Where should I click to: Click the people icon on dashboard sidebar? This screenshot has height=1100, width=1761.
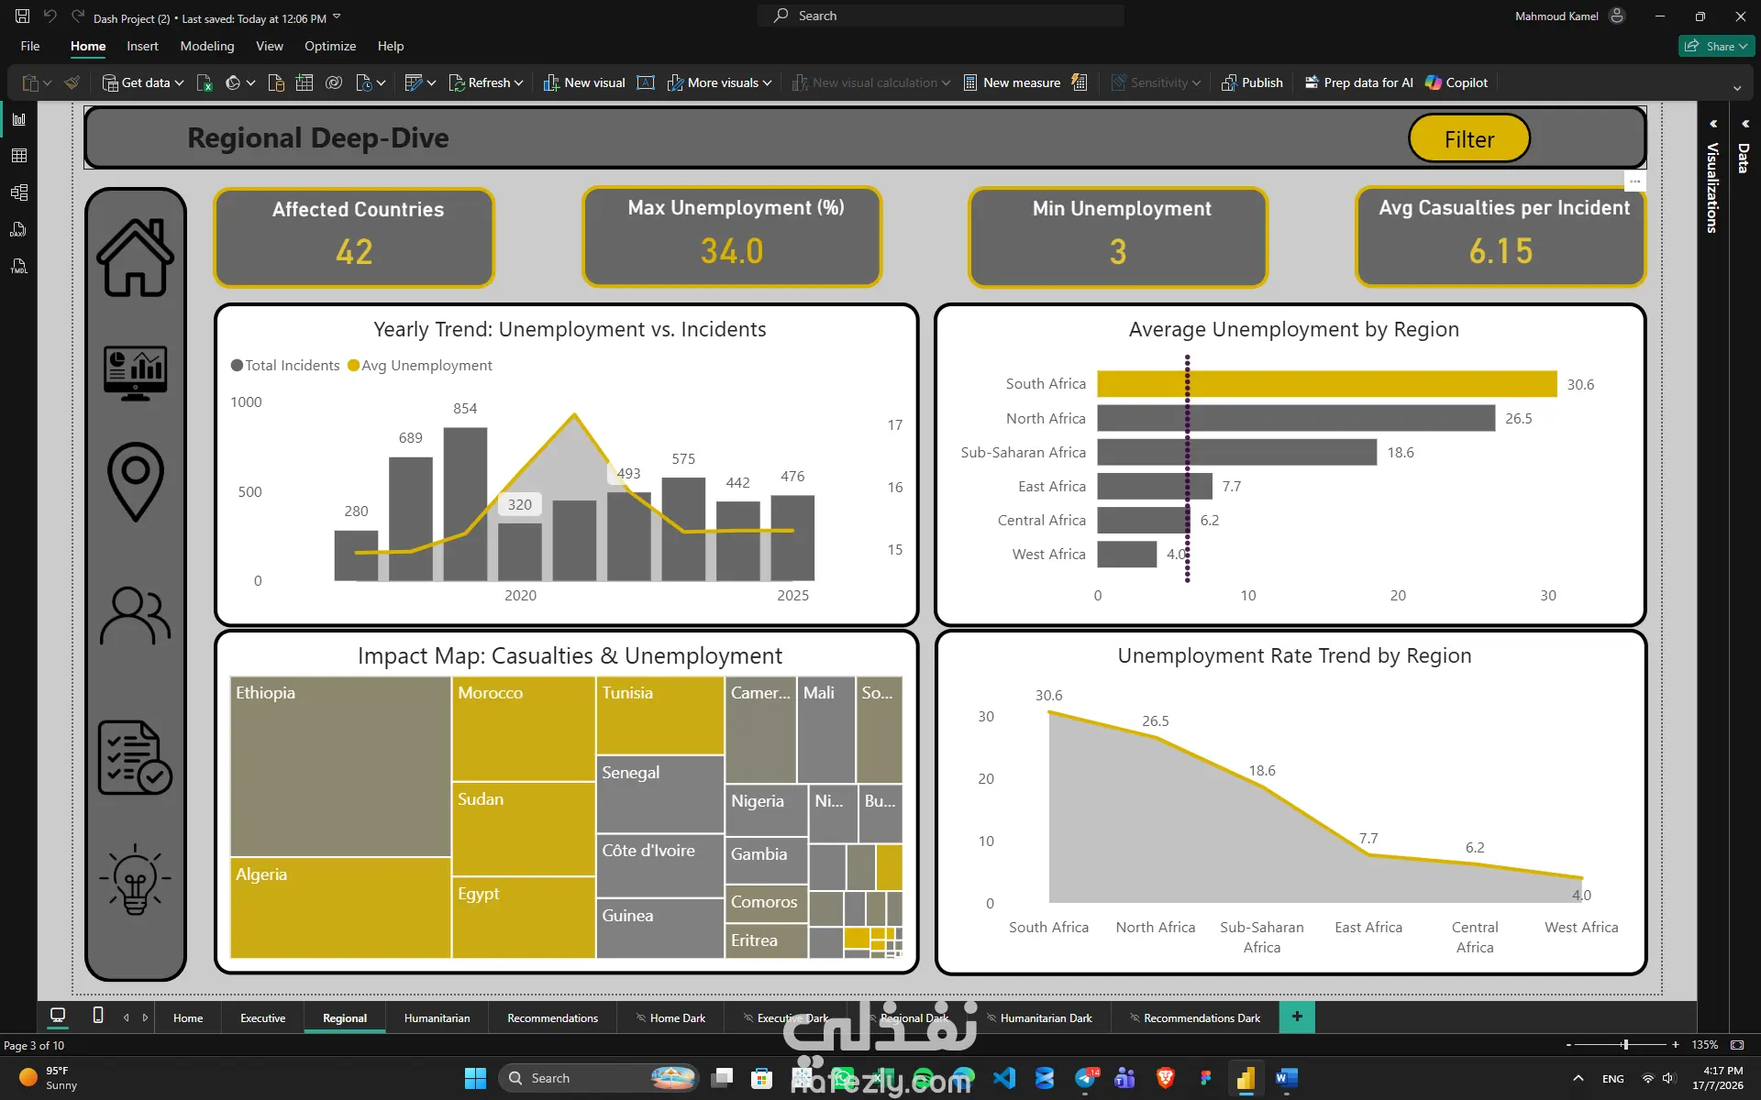(x=136, y=616)
